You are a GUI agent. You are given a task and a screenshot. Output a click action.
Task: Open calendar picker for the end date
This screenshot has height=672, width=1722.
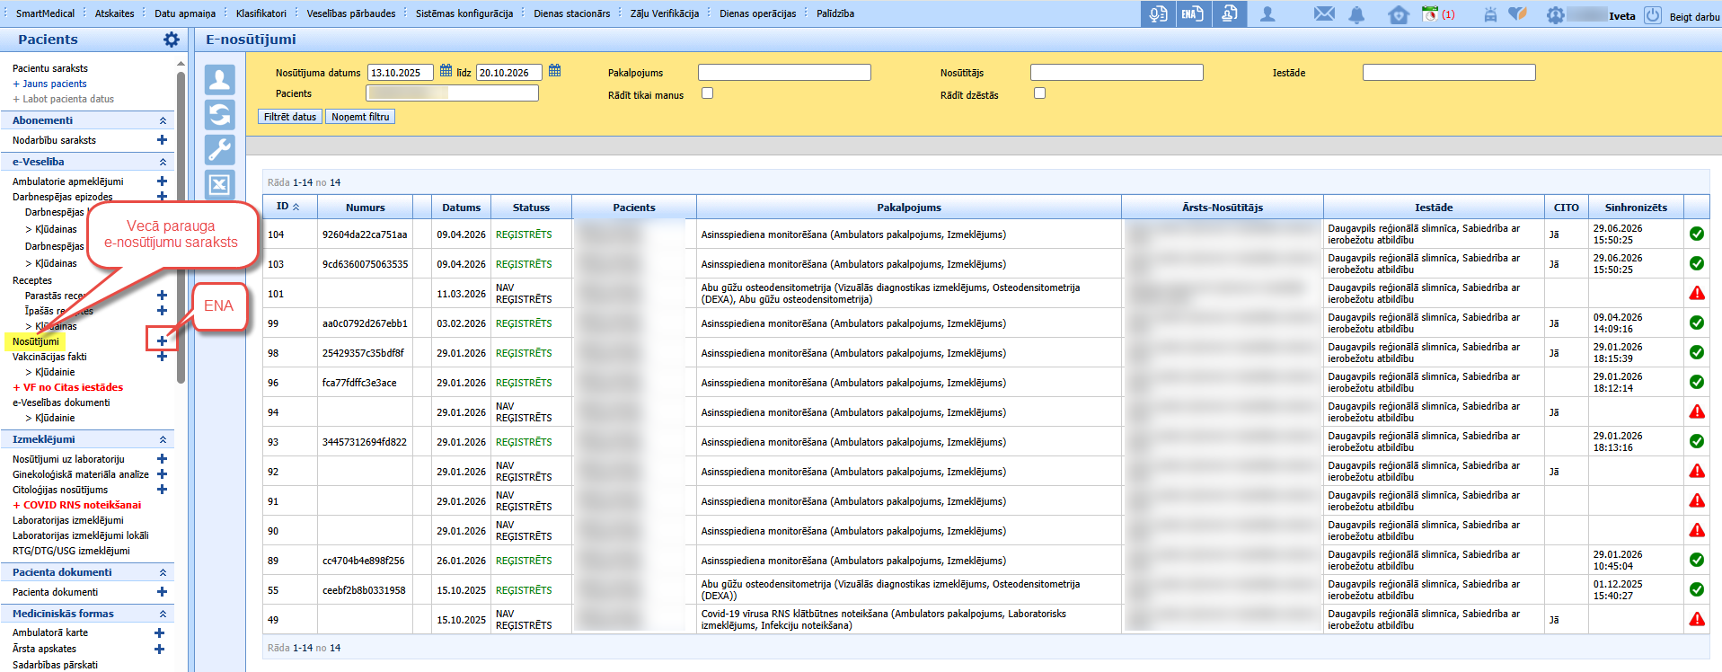tap(554, 71)
